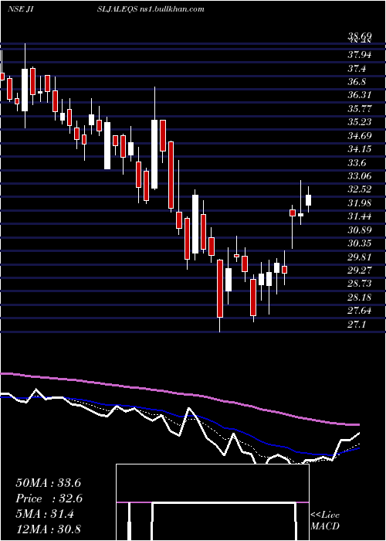Click the Price : 32.6 readout
386x541 pixels.
click(49, 498)
